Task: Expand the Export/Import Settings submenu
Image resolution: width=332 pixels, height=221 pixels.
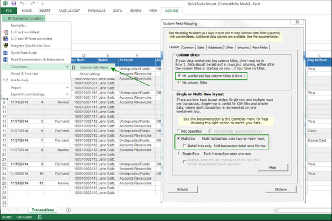Action: pos(36,94)
